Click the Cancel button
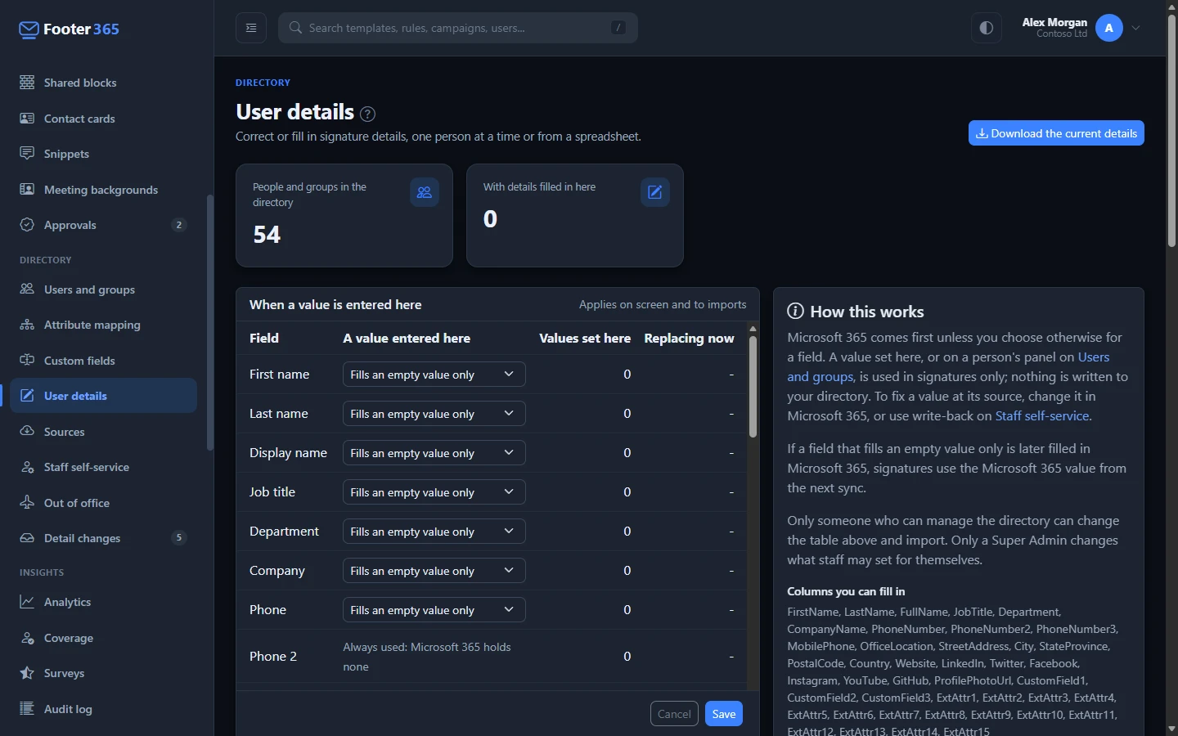 [674, 714]
